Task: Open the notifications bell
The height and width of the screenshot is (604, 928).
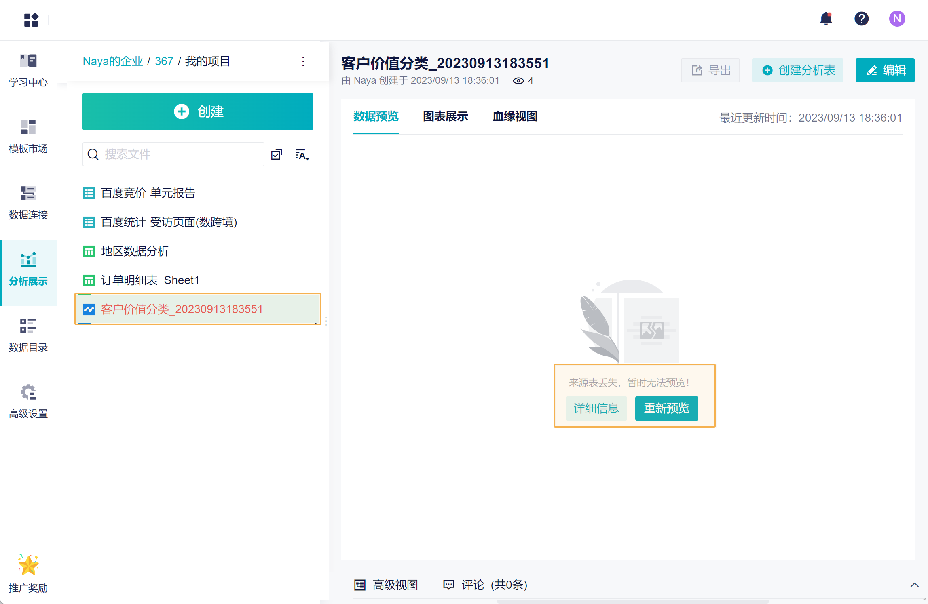Action: [826, 19]
